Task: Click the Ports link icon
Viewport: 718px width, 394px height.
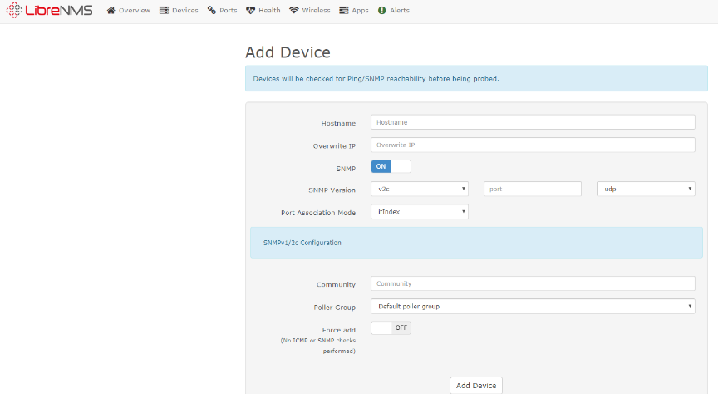Action: pos(212,11)
